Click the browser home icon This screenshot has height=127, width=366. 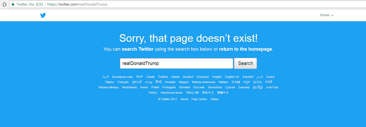[4, 4]
